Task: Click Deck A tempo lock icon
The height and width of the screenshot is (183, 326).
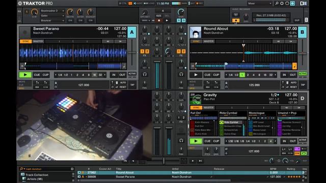Action: pyautogui.click(x=56, y=83)
